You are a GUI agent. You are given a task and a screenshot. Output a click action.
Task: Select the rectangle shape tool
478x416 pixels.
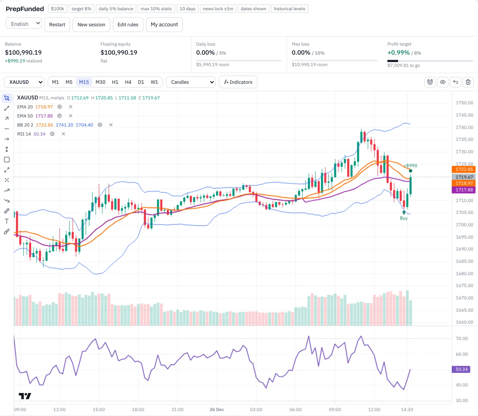pyautogui.click(x=7, y=160)
